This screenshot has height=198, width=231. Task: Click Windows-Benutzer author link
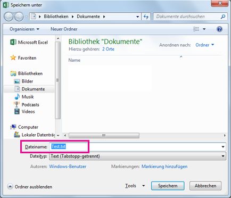68,167
